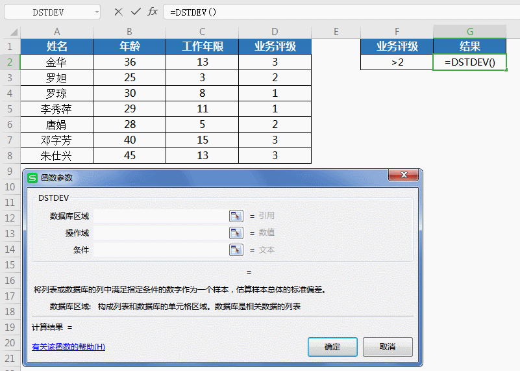Click the 确定 button

pos(332,347)
